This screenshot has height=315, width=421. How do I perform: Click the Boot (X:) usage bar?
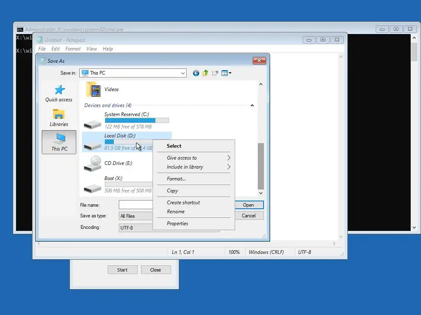click(129, 184)
